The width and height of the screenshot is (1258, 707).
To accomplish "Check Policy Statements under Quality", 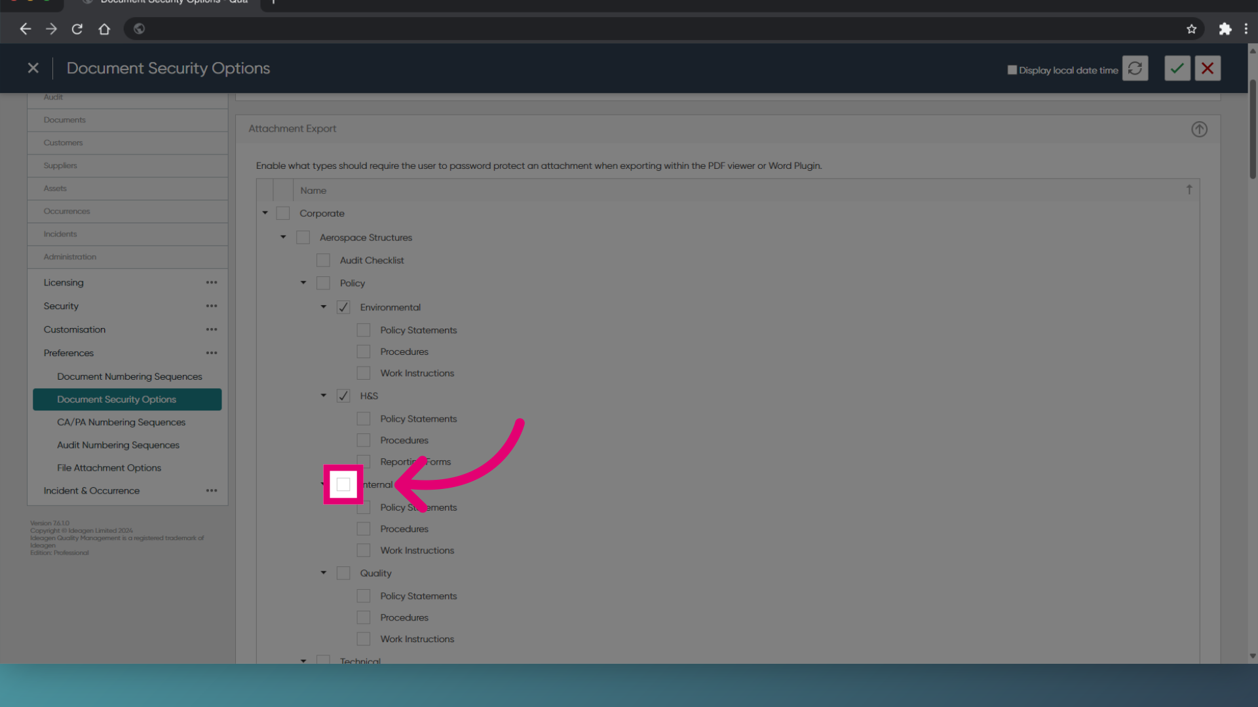I will pyautogui.click(x=364, y=596).
